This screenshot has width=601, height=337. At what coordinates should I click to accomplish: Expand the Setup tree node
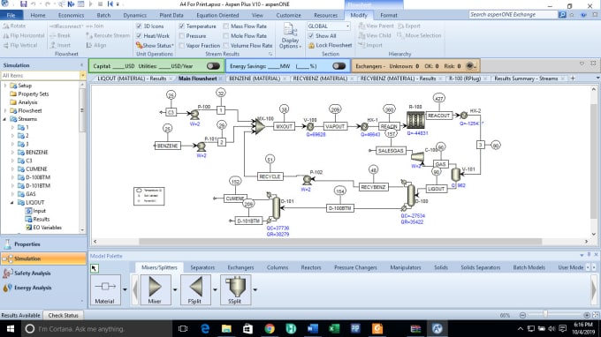[5, 86]
